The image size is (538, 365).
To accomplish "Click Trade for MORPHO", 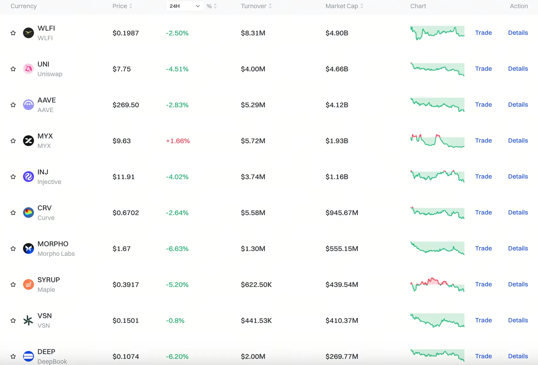I will point(483,248).
